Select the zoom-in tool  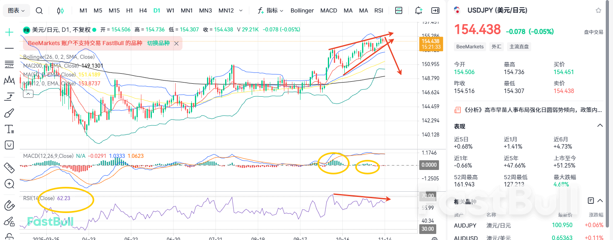pos(8,184)
